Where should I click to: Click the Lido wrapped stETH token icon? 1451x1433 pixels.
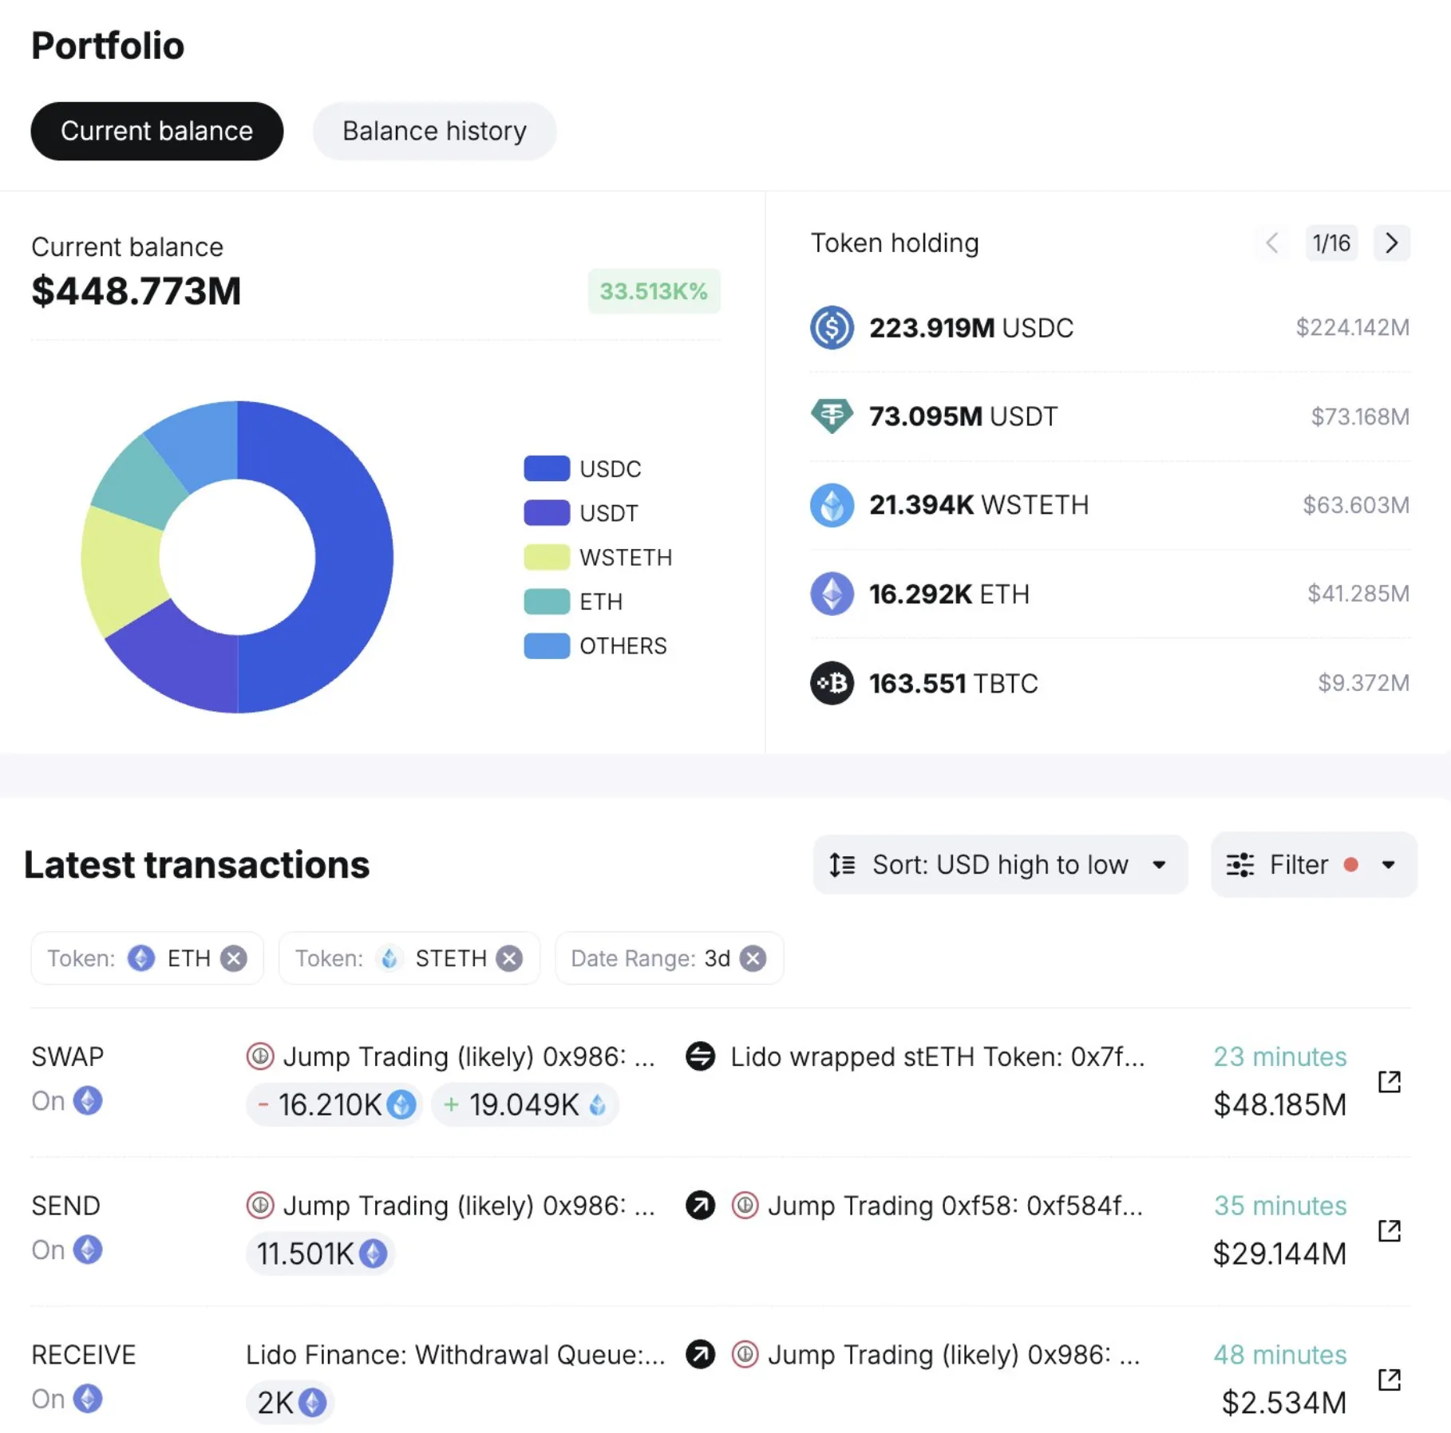(x=701, y=1056)
